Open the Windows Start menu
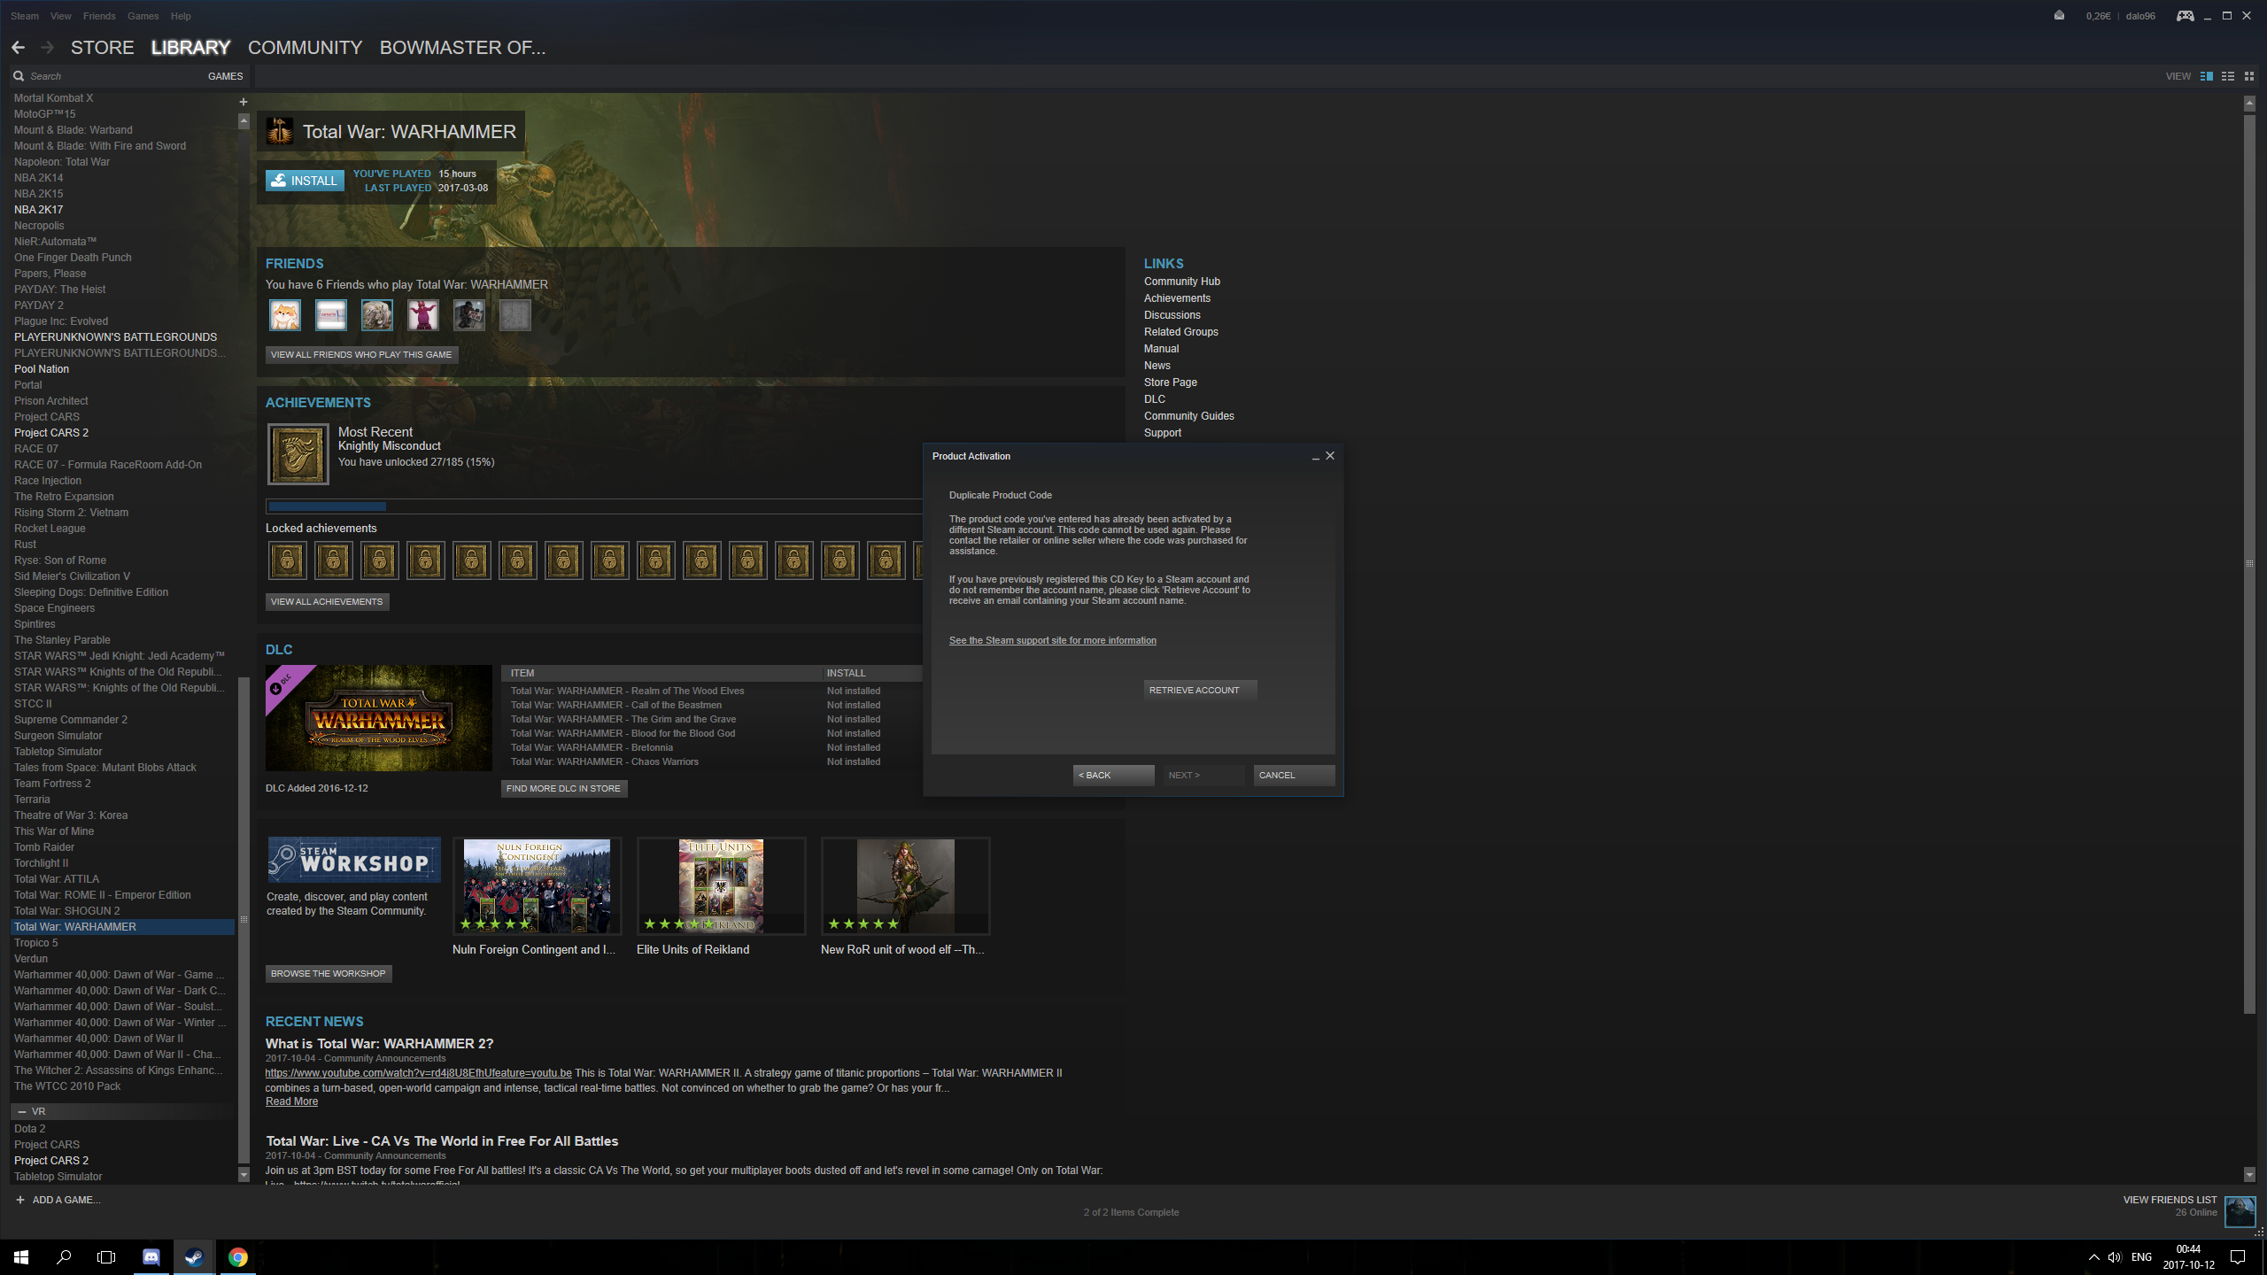Viewport: 2267px width, 1275px height. [21, 1256]
